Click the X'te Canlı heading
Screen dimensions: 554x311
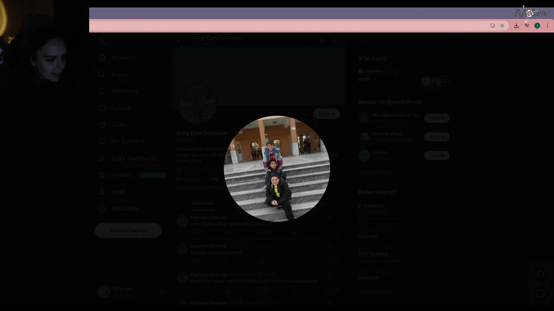(x=372, y=58)
